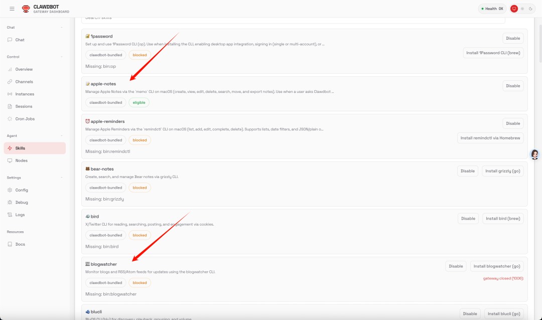
Task: Click the 'Missing: bin:bird' text
Action: pyautogui.click(x=102, y=247)
